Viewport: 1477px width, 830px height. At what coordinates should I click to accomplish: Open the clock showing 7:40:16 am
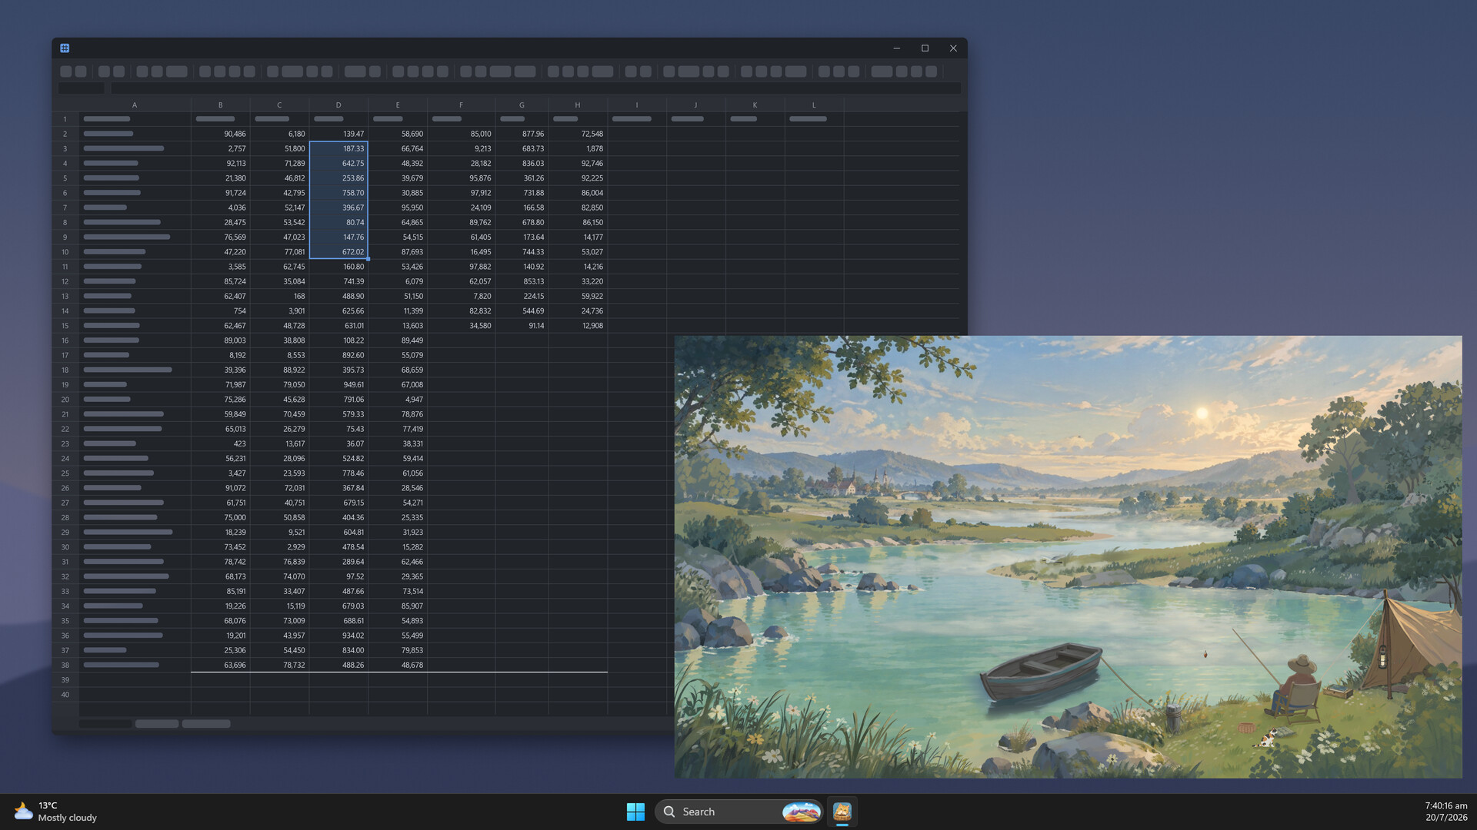point(1445,812)
